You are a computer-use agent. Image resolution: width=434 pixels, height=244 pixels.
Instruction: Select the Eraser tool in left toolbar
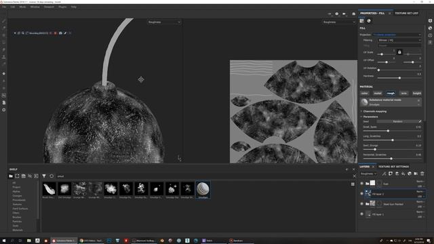(x=4, y=28)
